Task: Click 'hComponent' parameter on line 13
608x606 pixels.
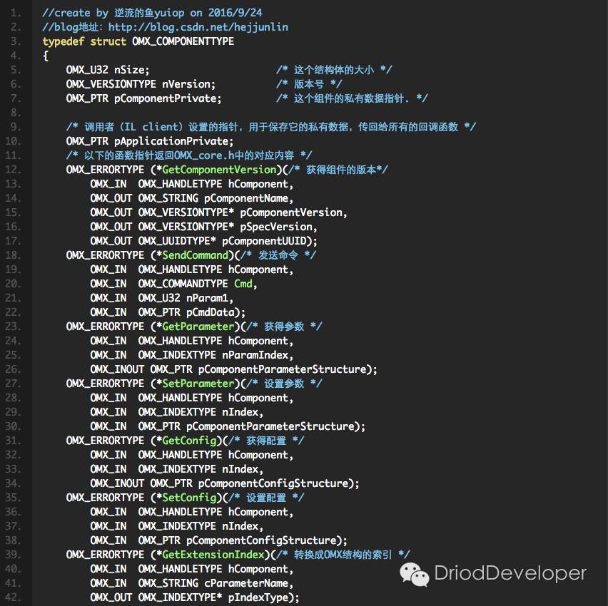Action: click(x=258, y=184)
